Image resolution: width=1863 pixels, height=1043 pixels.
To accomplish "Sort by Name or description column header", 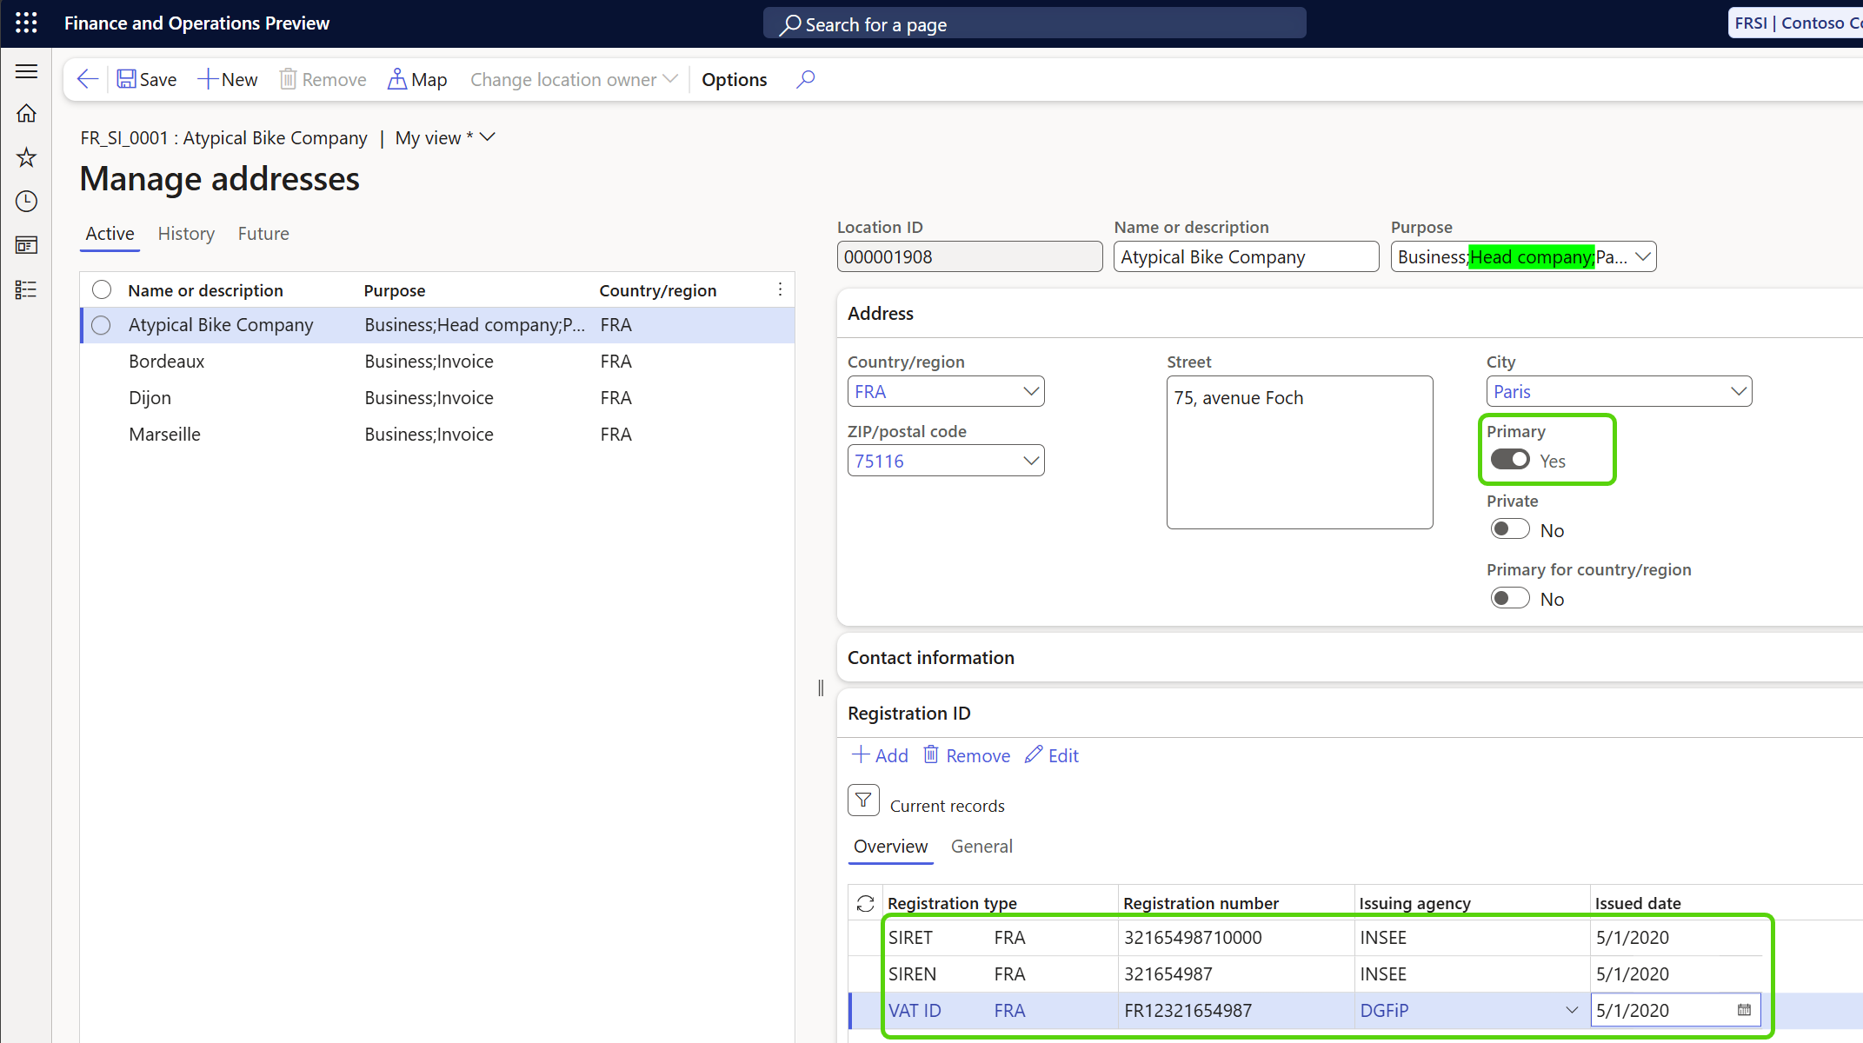I will [205, 290].
